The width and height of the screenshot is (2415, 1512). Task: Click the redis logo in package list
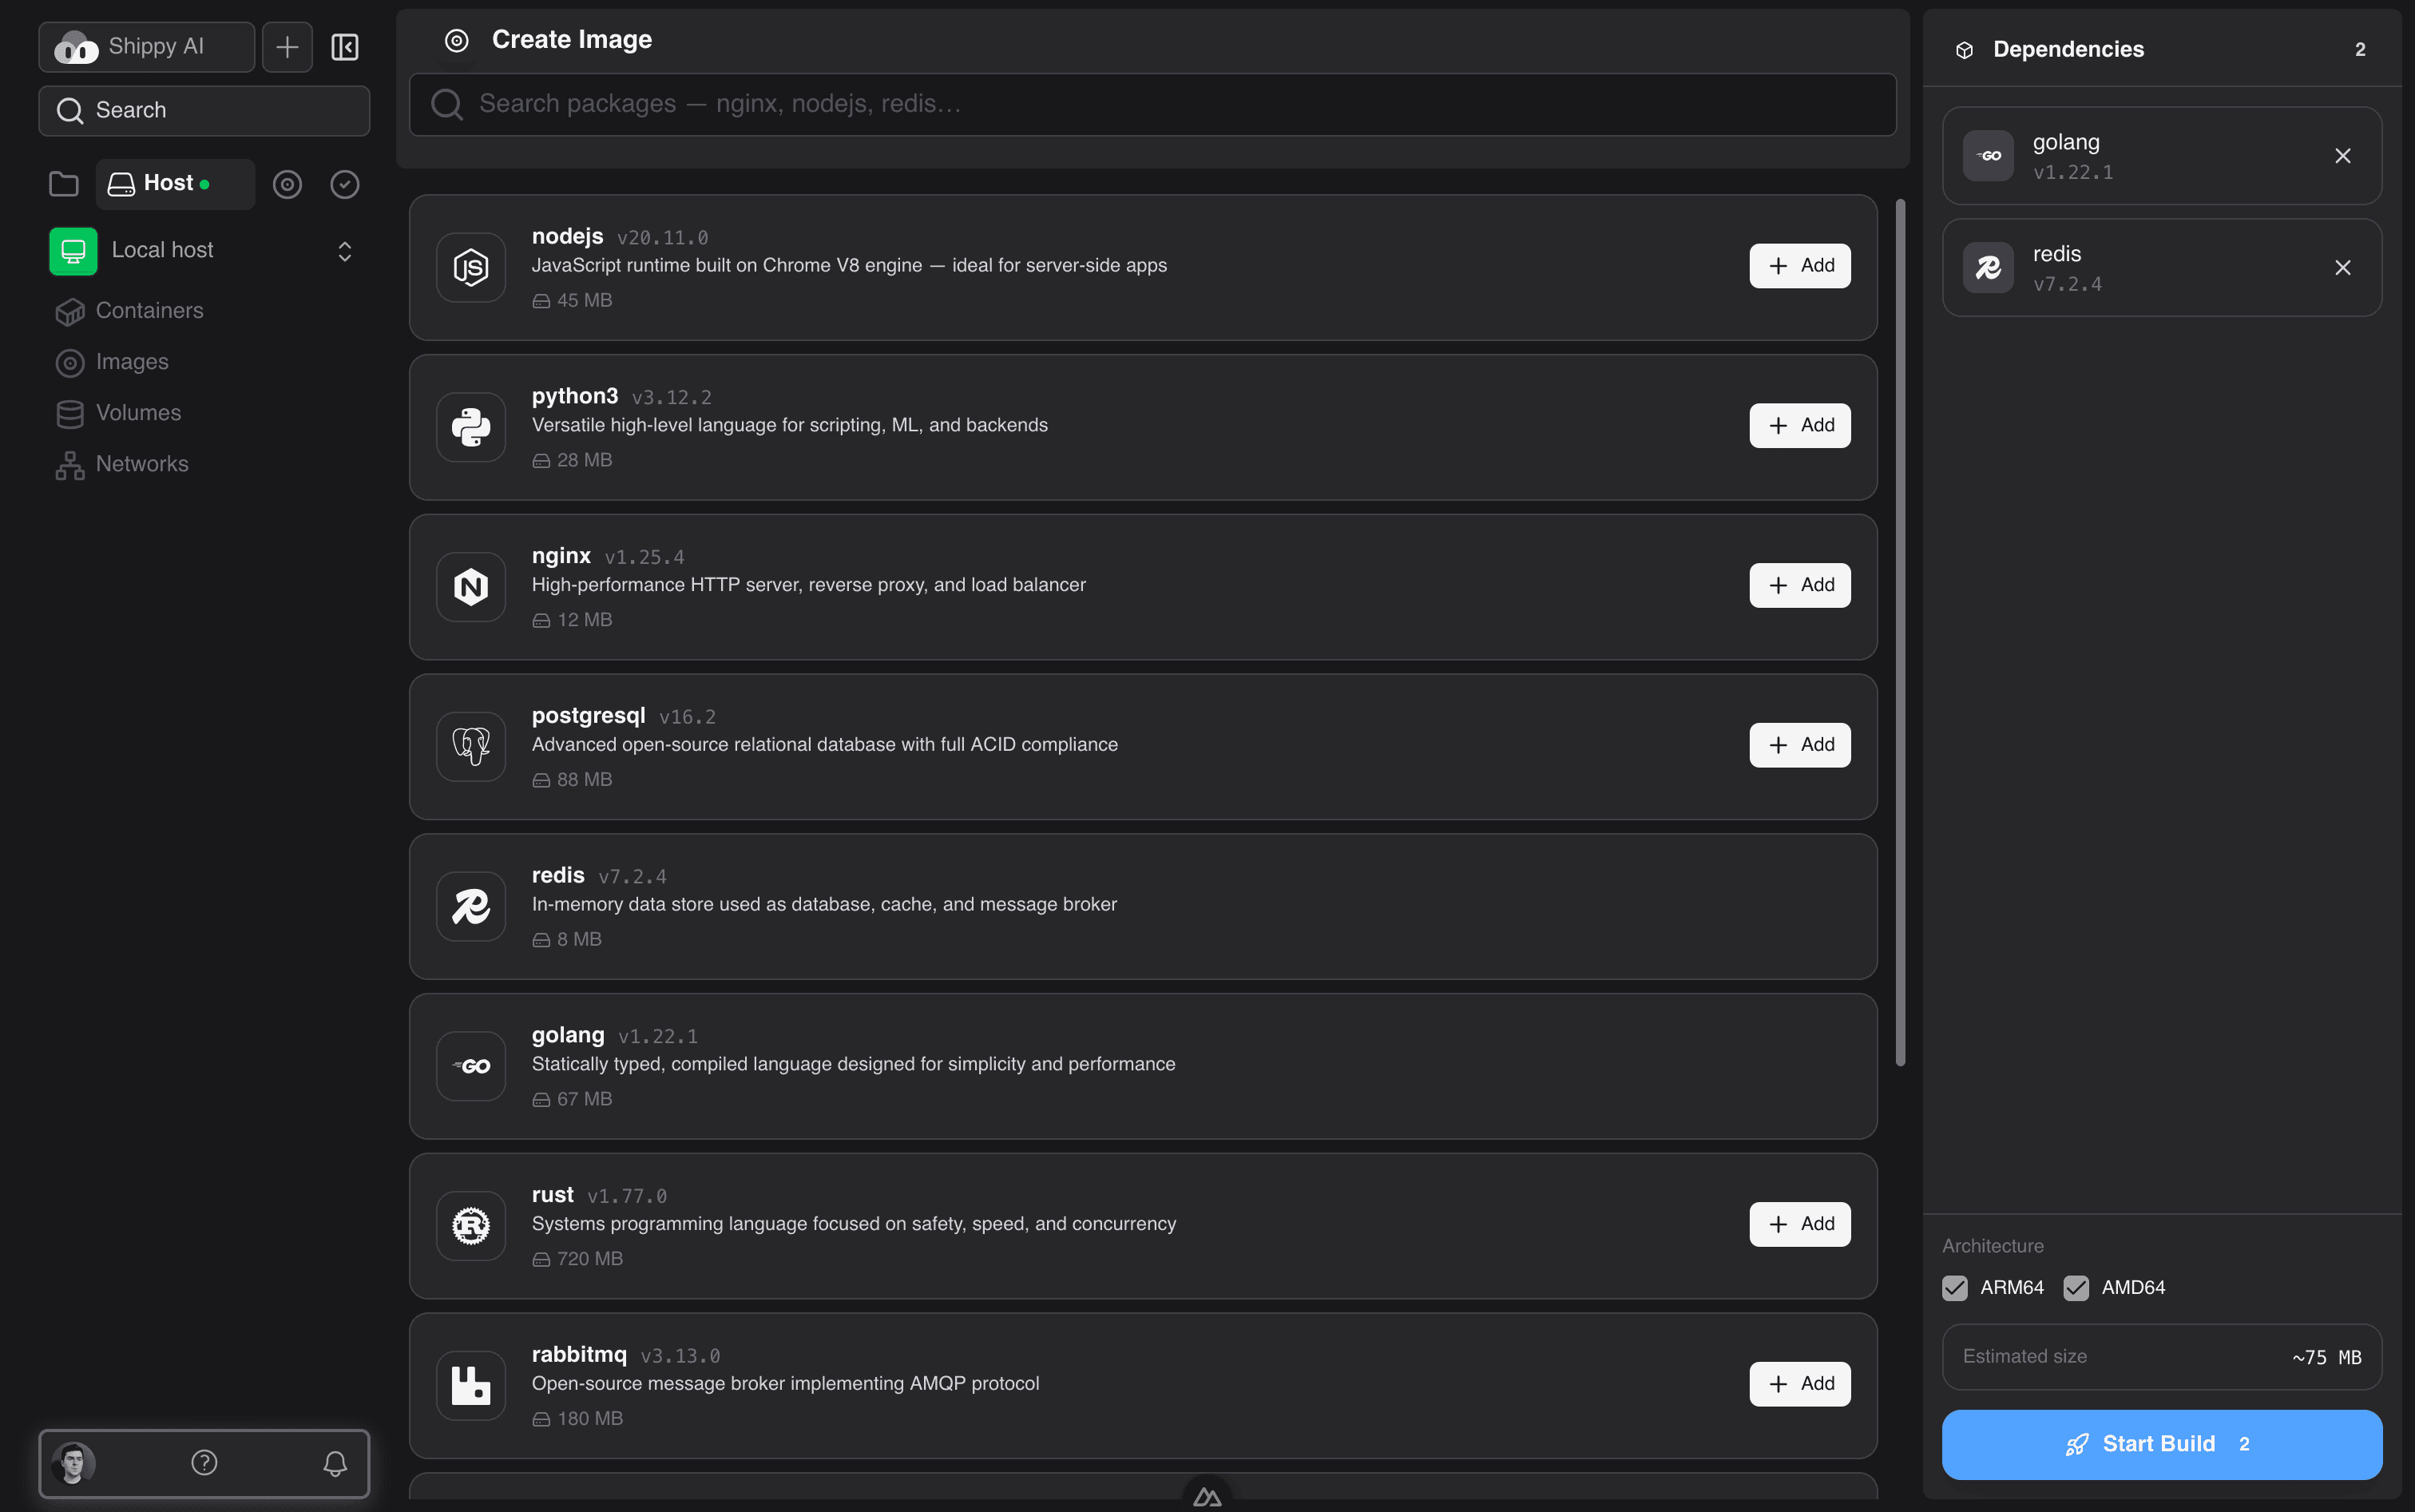471,906
